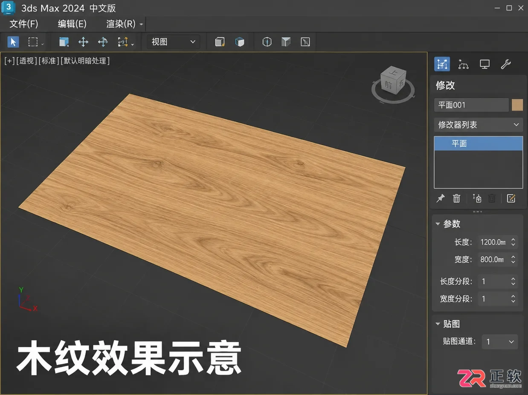Minimize the 3ds Max window

(496, 8)
